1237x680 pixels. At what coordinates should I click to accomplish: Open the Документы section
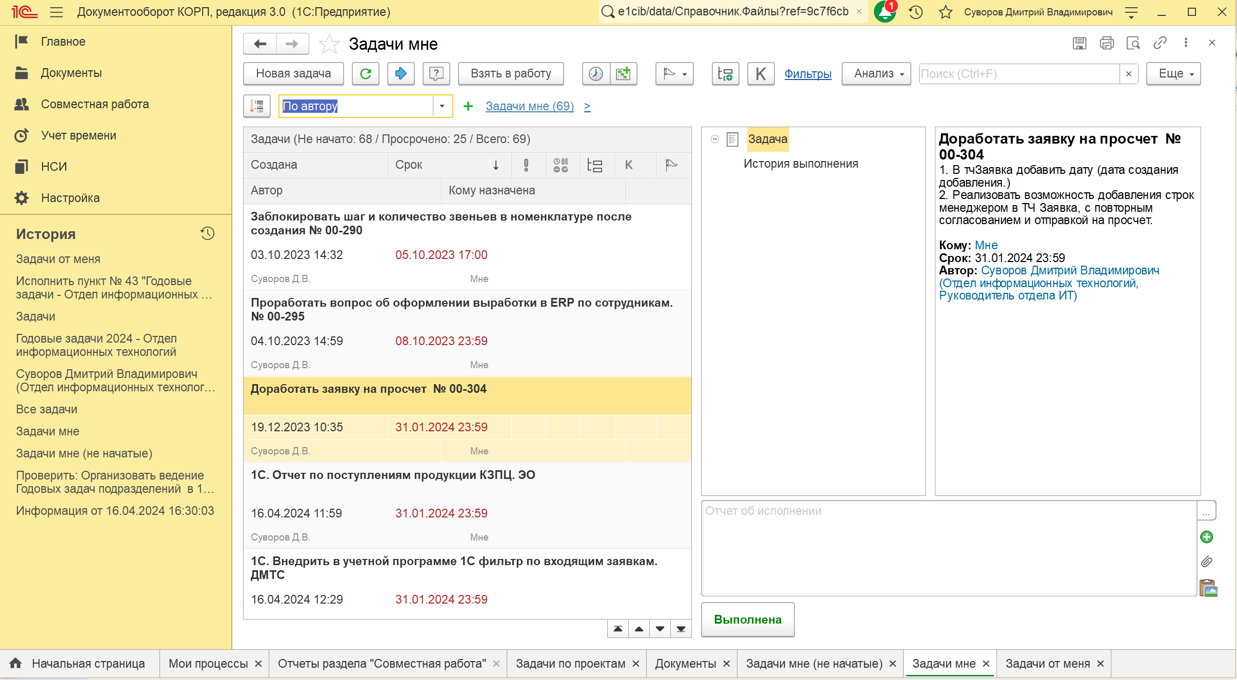[71, 73]
